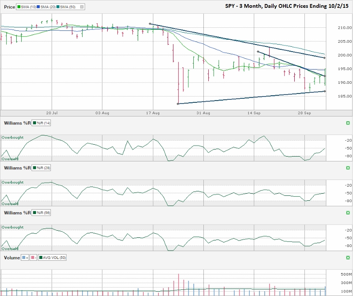Click the 31 Aug date label

(x=203, y=113)
